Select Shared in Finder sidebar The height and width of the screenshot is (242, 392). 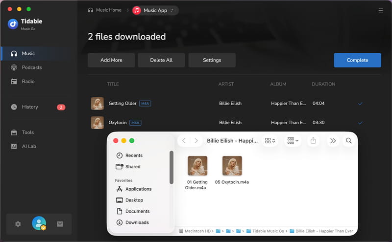coord(128,167)
